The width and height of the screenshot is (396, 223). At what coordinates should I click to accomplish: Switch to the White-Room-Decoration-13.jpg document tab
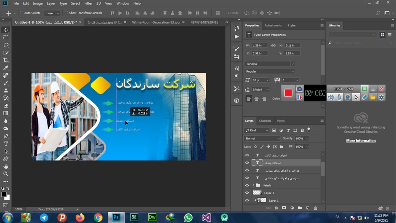pyautogui.click(x=156, y=22)
